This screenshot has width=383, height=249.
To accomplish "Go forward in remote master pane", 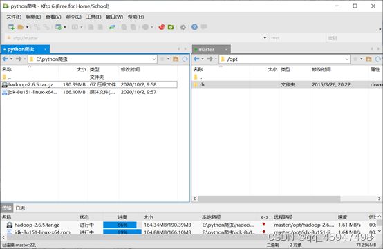I will coord(209,59).
